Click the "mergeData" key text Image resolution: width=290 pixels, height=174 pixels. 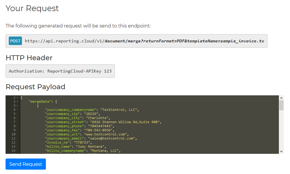pos(40,101)
